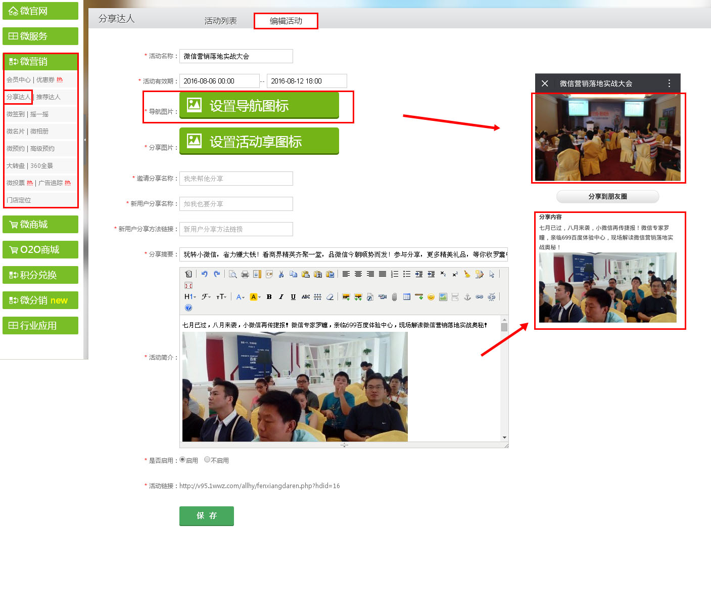Click the Undo icon in editor toolbar
Image resolution: width=711 pixels, height=607 pixels.
(204, 274)
